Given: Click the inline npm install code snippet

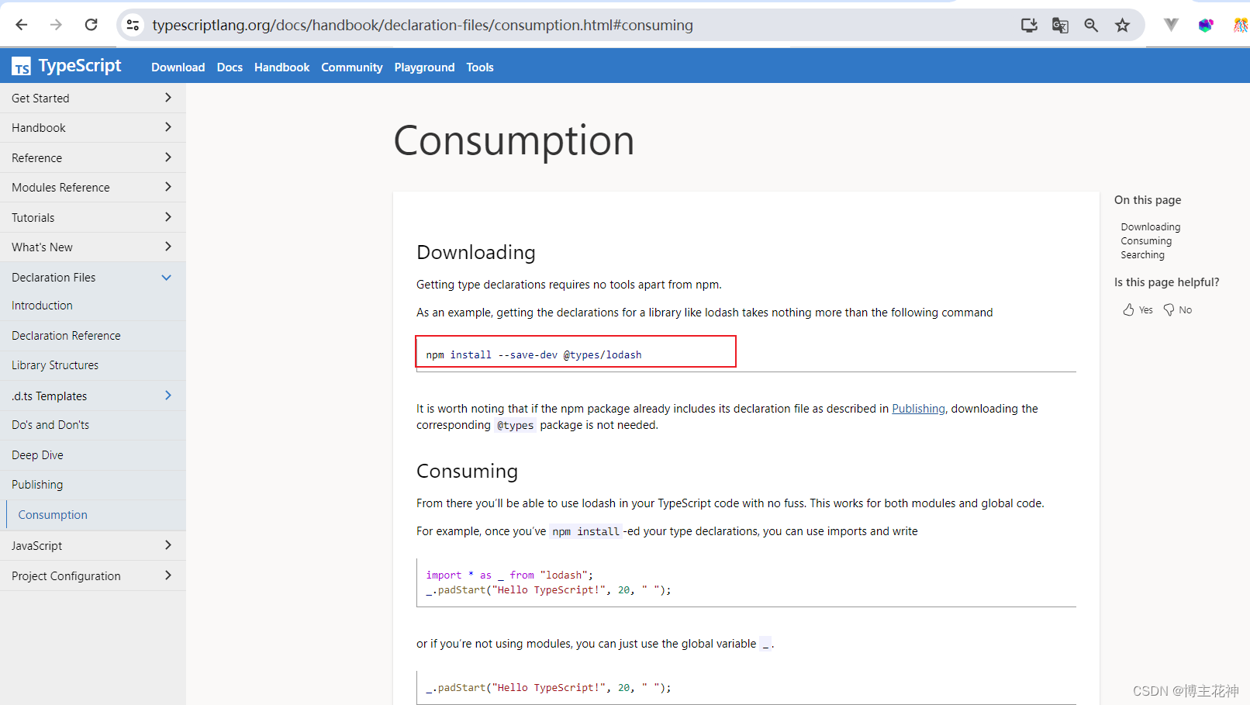Looking at the screenshot, I should coord(585,531).
